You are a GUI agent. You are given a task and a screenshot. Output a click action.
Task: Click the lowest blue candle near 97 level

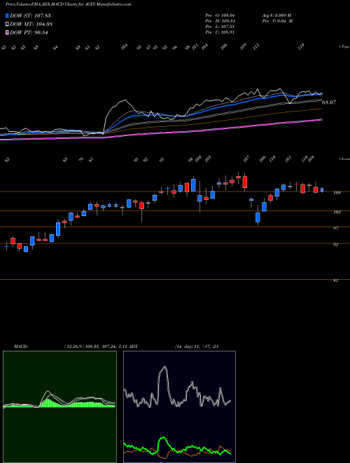(258, 217)
